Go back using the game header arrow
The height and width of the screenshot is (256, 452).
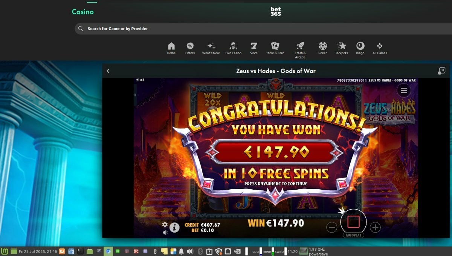pyautogui.click(x=108, y=71)
